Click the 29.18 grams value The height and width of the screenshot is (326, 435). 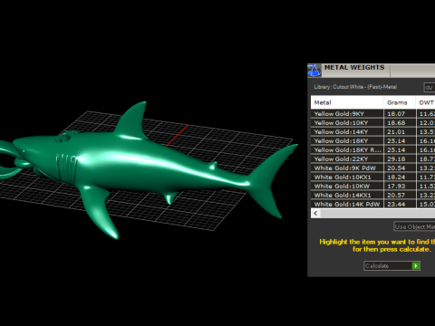[396, 159]
